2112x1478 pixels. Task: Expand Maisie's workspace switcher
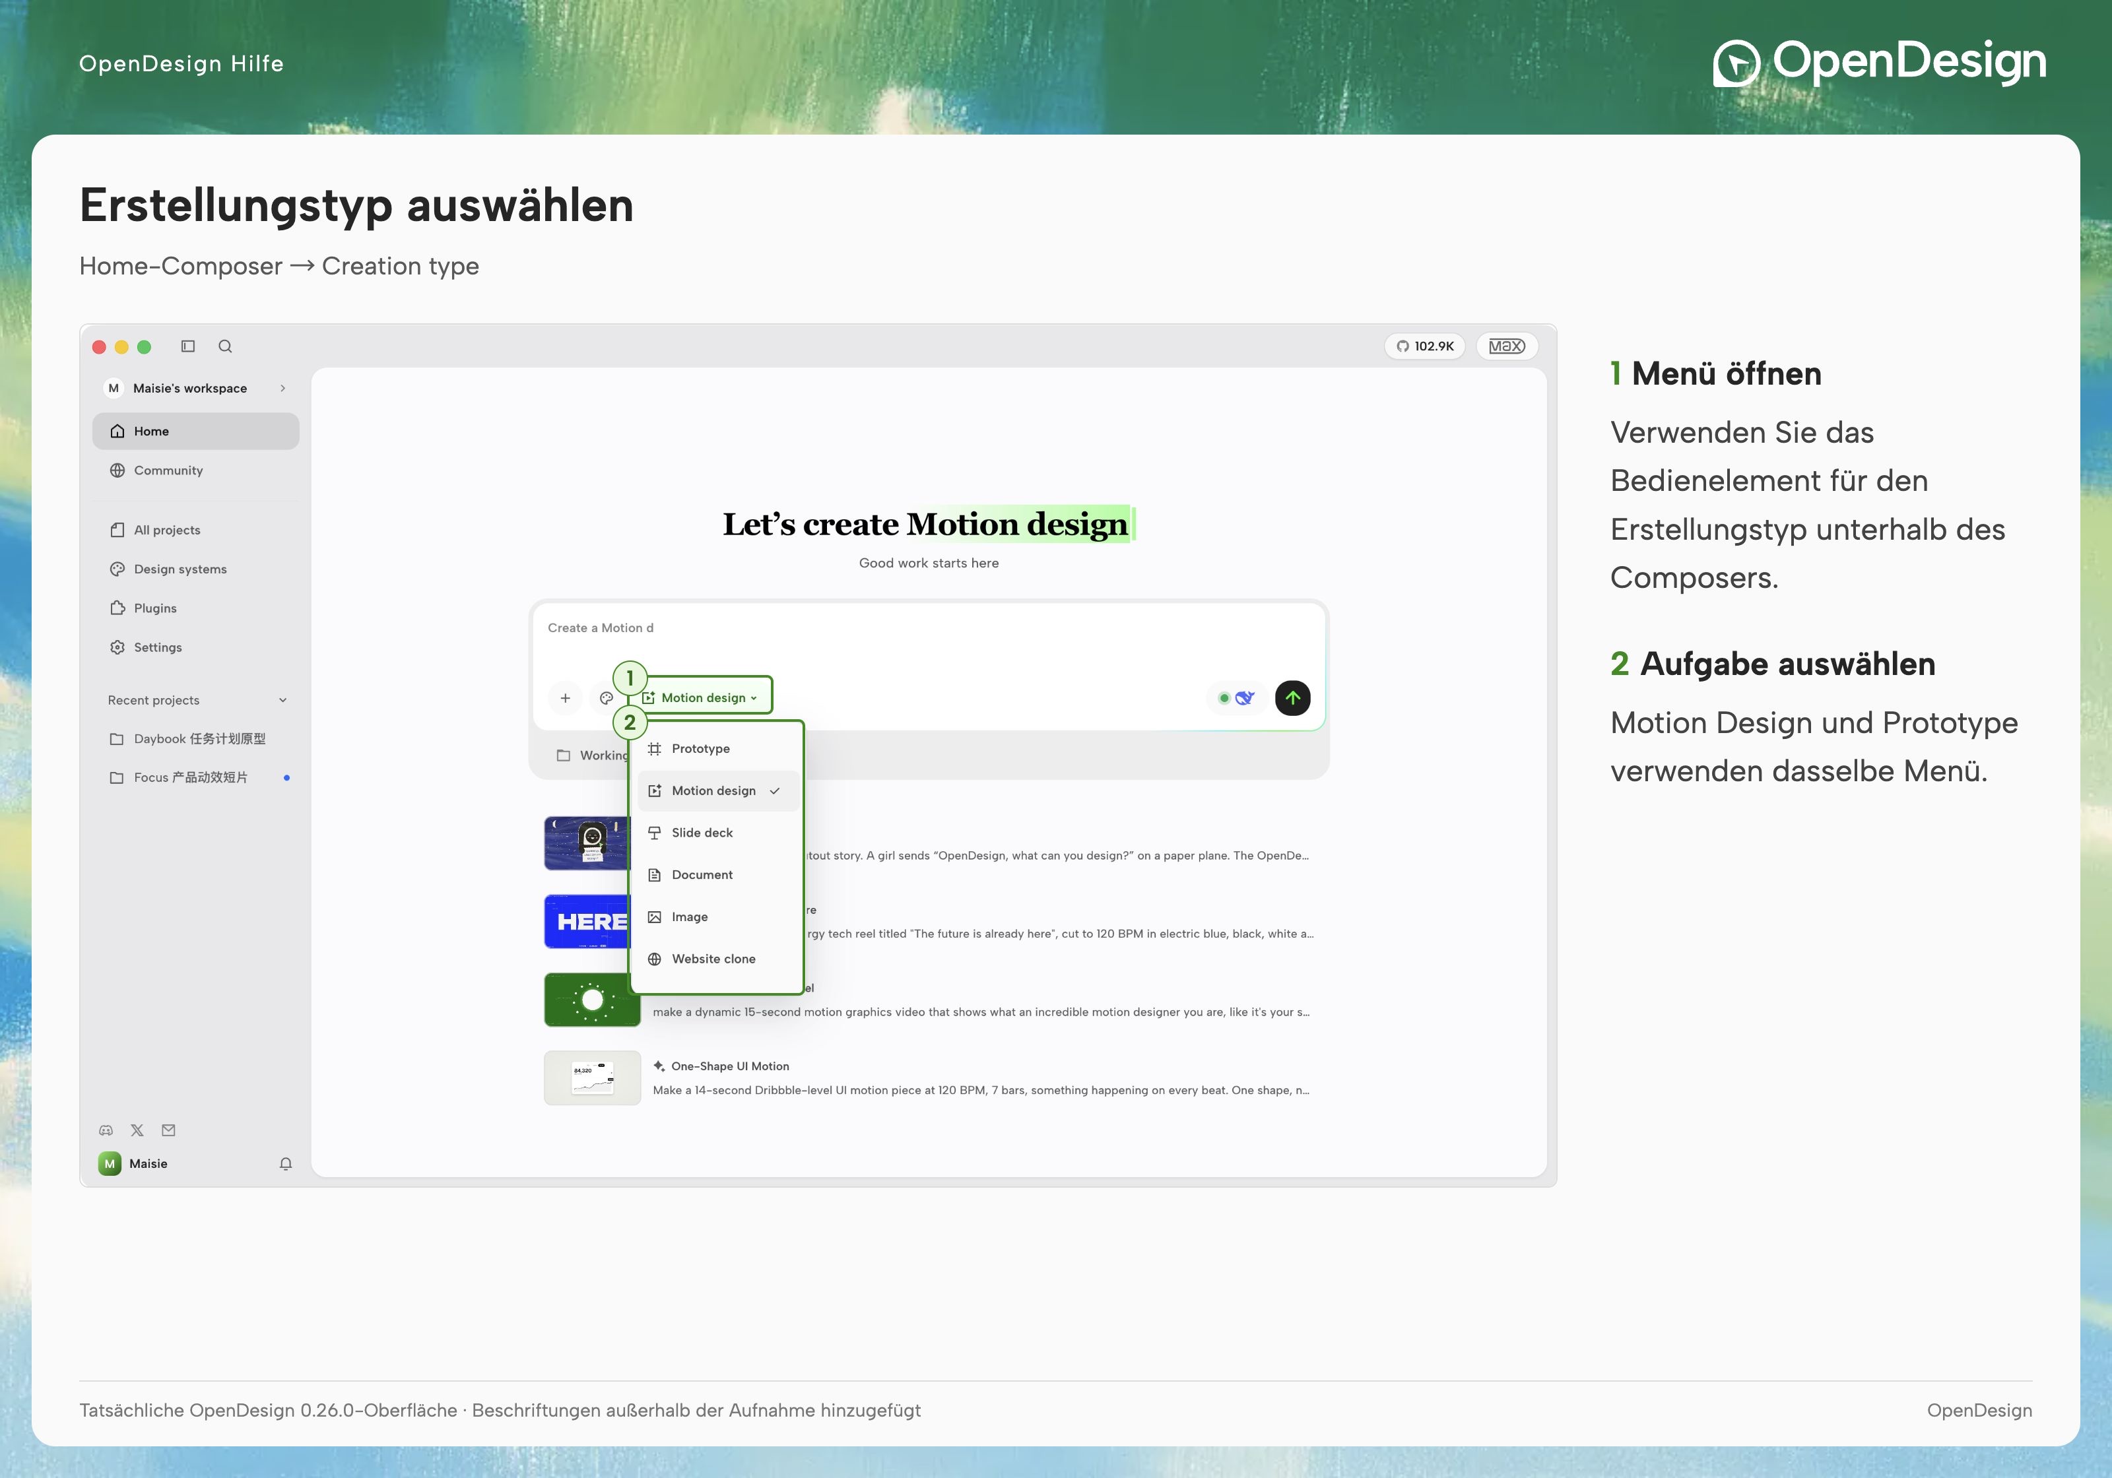[196, 388]
